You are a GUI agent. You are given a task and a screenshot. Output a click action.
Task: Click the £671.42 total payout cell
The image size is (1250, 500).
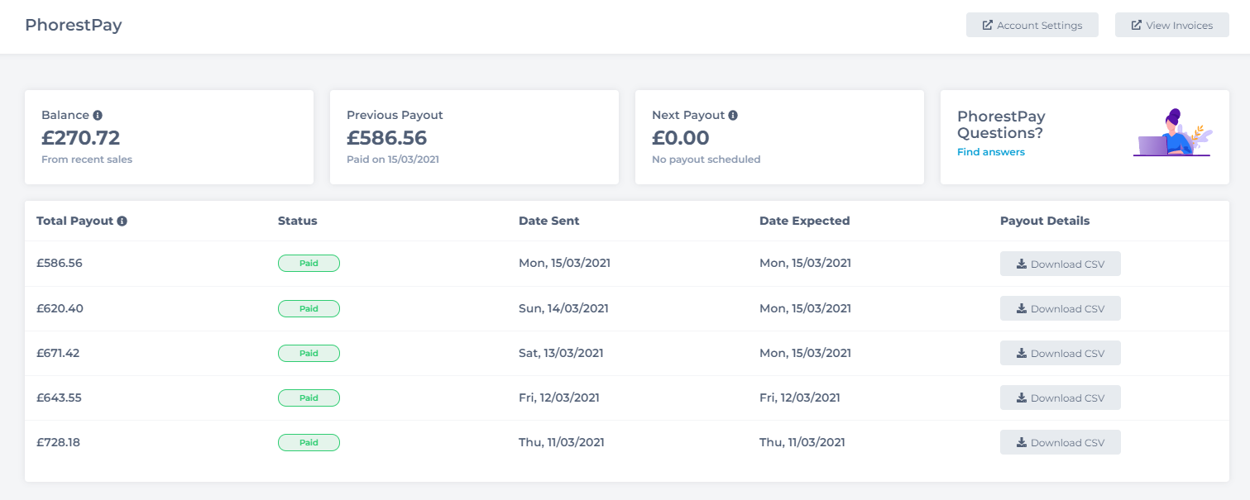point(58,353)
